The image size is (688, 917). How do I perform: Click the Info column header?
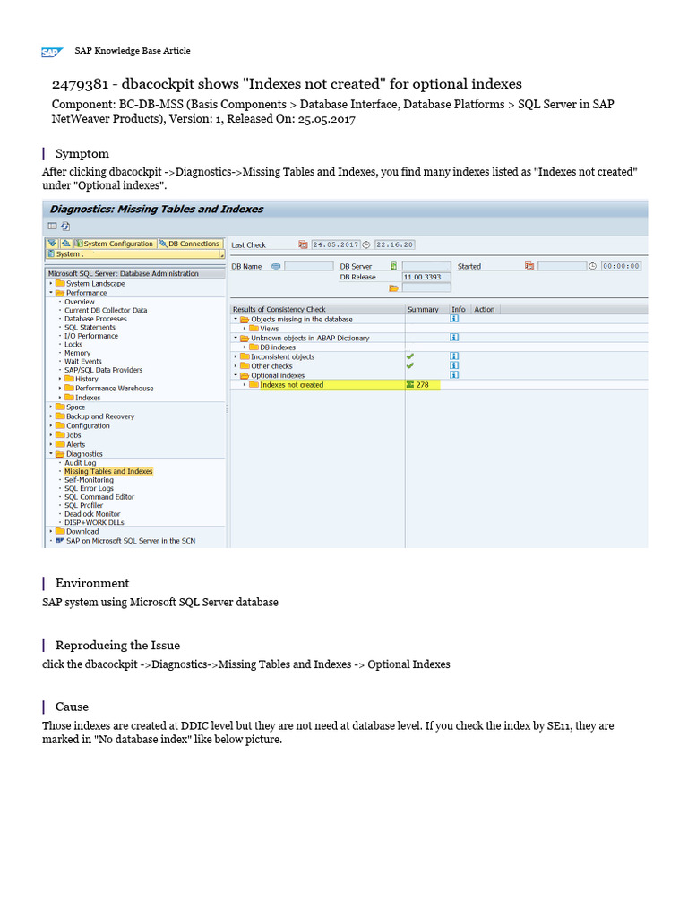[x=460, y=309]
